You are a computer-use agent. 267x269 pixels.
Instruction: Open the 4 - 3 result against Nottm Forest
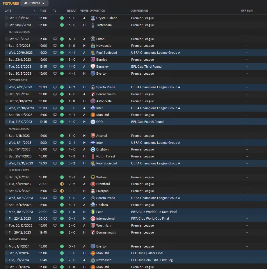click(72, 156)
